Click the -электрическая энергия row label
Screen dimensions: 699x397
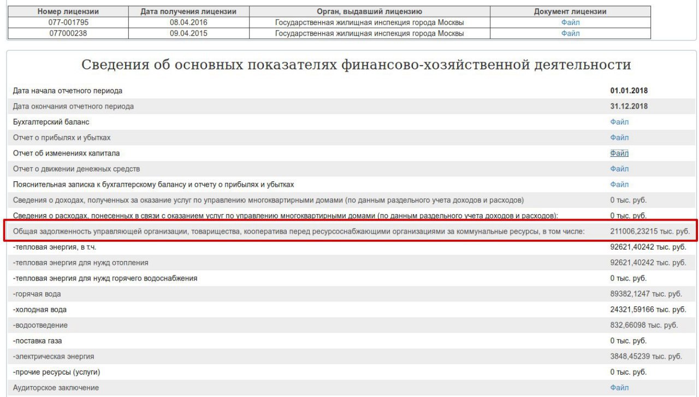tap(54, 357)
